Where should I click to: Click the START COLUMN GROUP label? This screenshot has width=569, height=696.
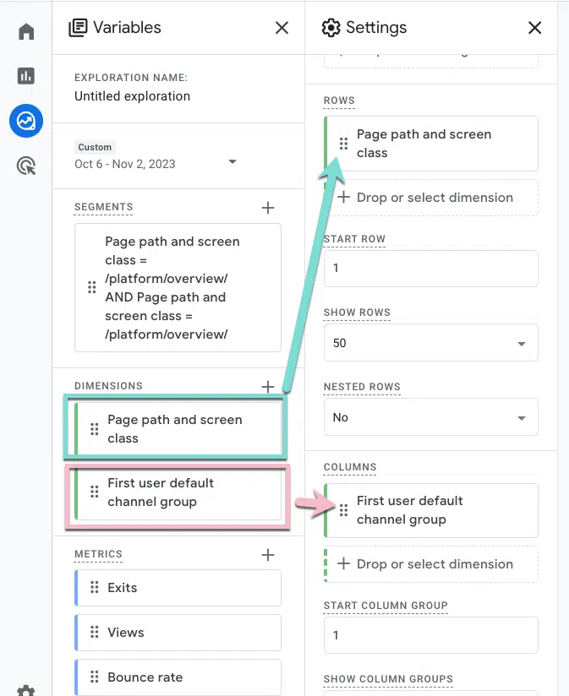[386, 606]
